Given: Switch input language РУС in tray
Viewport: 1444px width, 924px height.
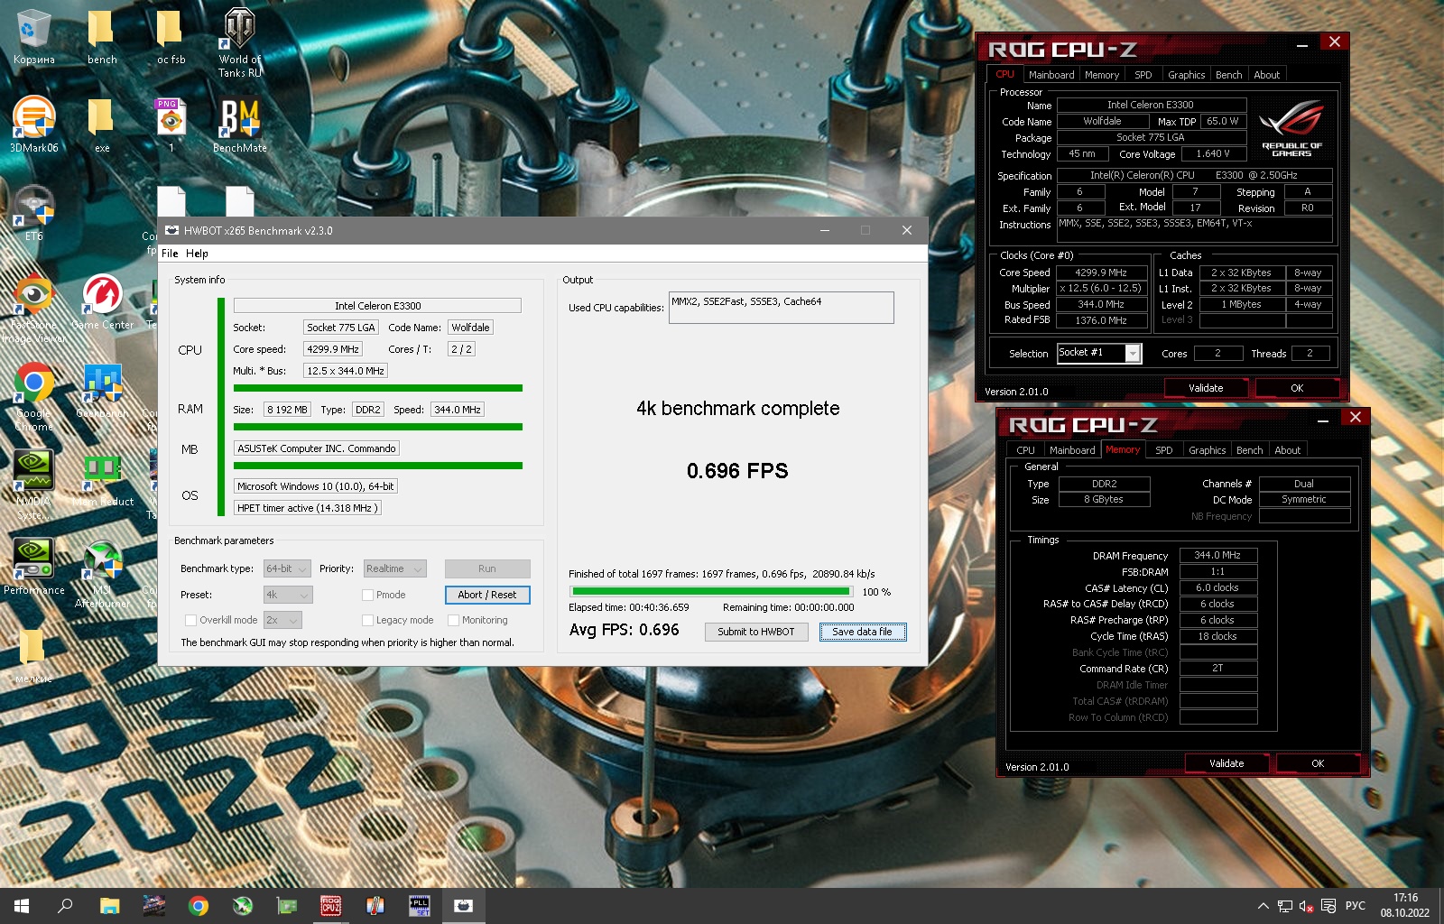Looking at the screenshot, I should coord(1356,906).
